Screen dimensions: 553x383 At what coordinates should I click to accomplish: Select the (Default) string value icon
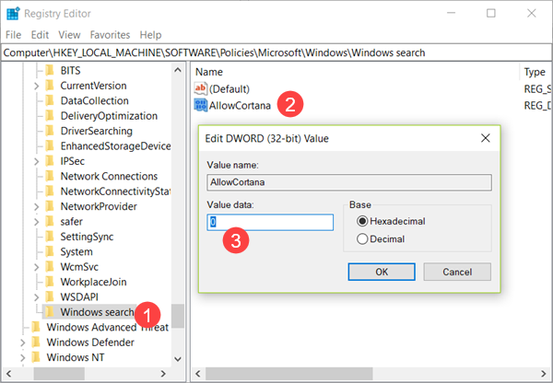coord(201,88)
